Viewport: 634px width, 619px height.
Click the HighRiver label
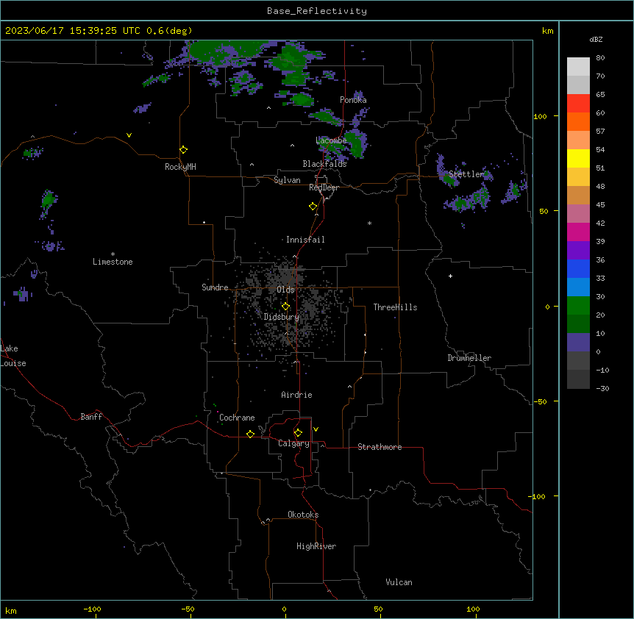click(x=316, y=546)
